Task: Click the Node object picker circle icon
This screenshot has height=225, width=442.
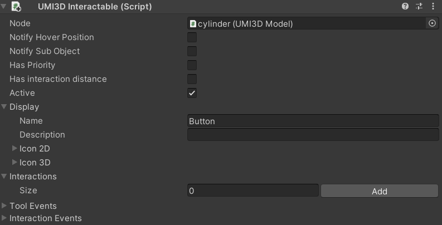Action: point(432,23)
